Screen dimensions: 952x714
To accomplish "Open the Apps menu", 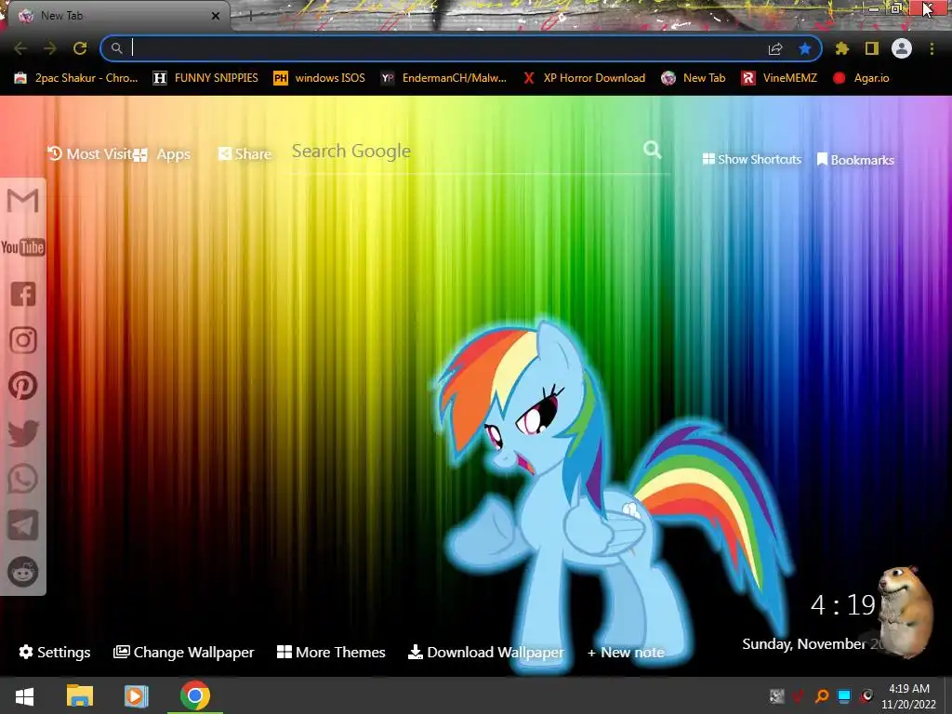I will 162,155.
